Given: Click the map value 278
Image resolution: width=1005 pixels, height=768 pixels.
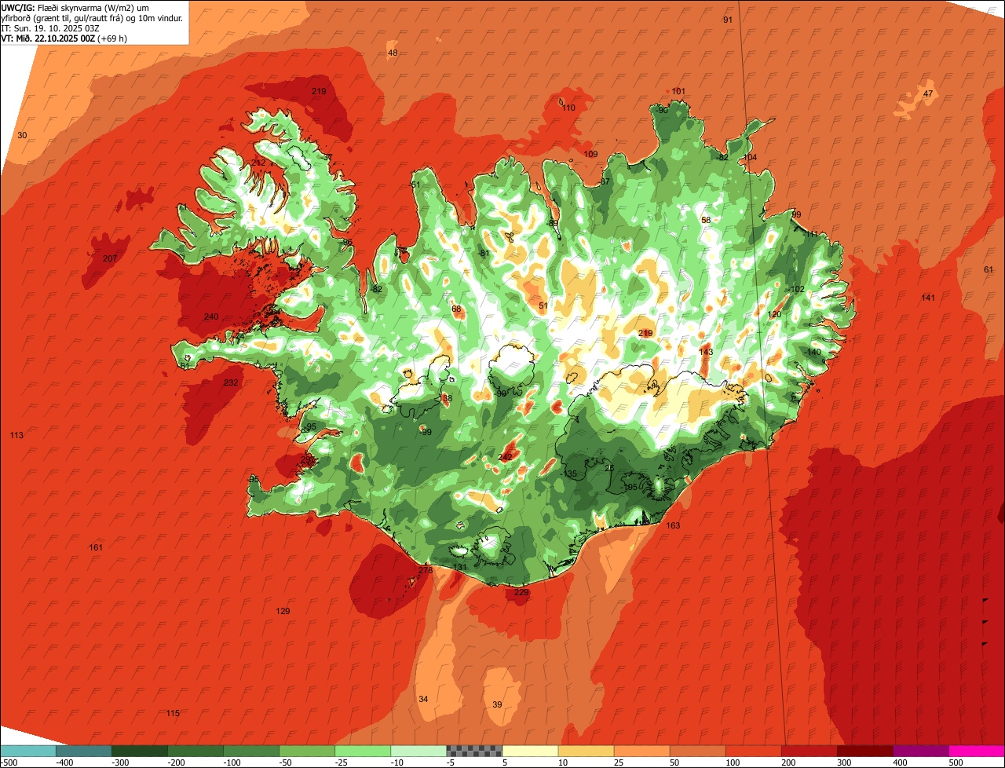Looking at the screenshot, I should pyautogui.click(x=426, y=570).
